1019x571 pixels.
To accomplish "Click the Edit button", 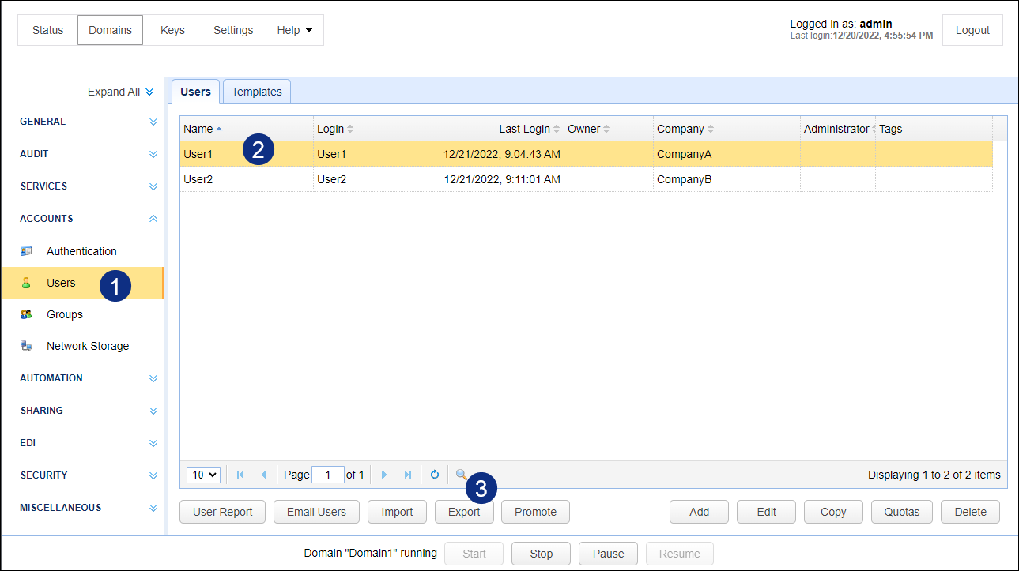I will click(767, 512).
